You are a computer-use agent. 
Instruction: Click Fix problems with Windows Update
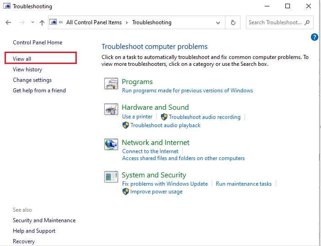click(x=165, y=184)
